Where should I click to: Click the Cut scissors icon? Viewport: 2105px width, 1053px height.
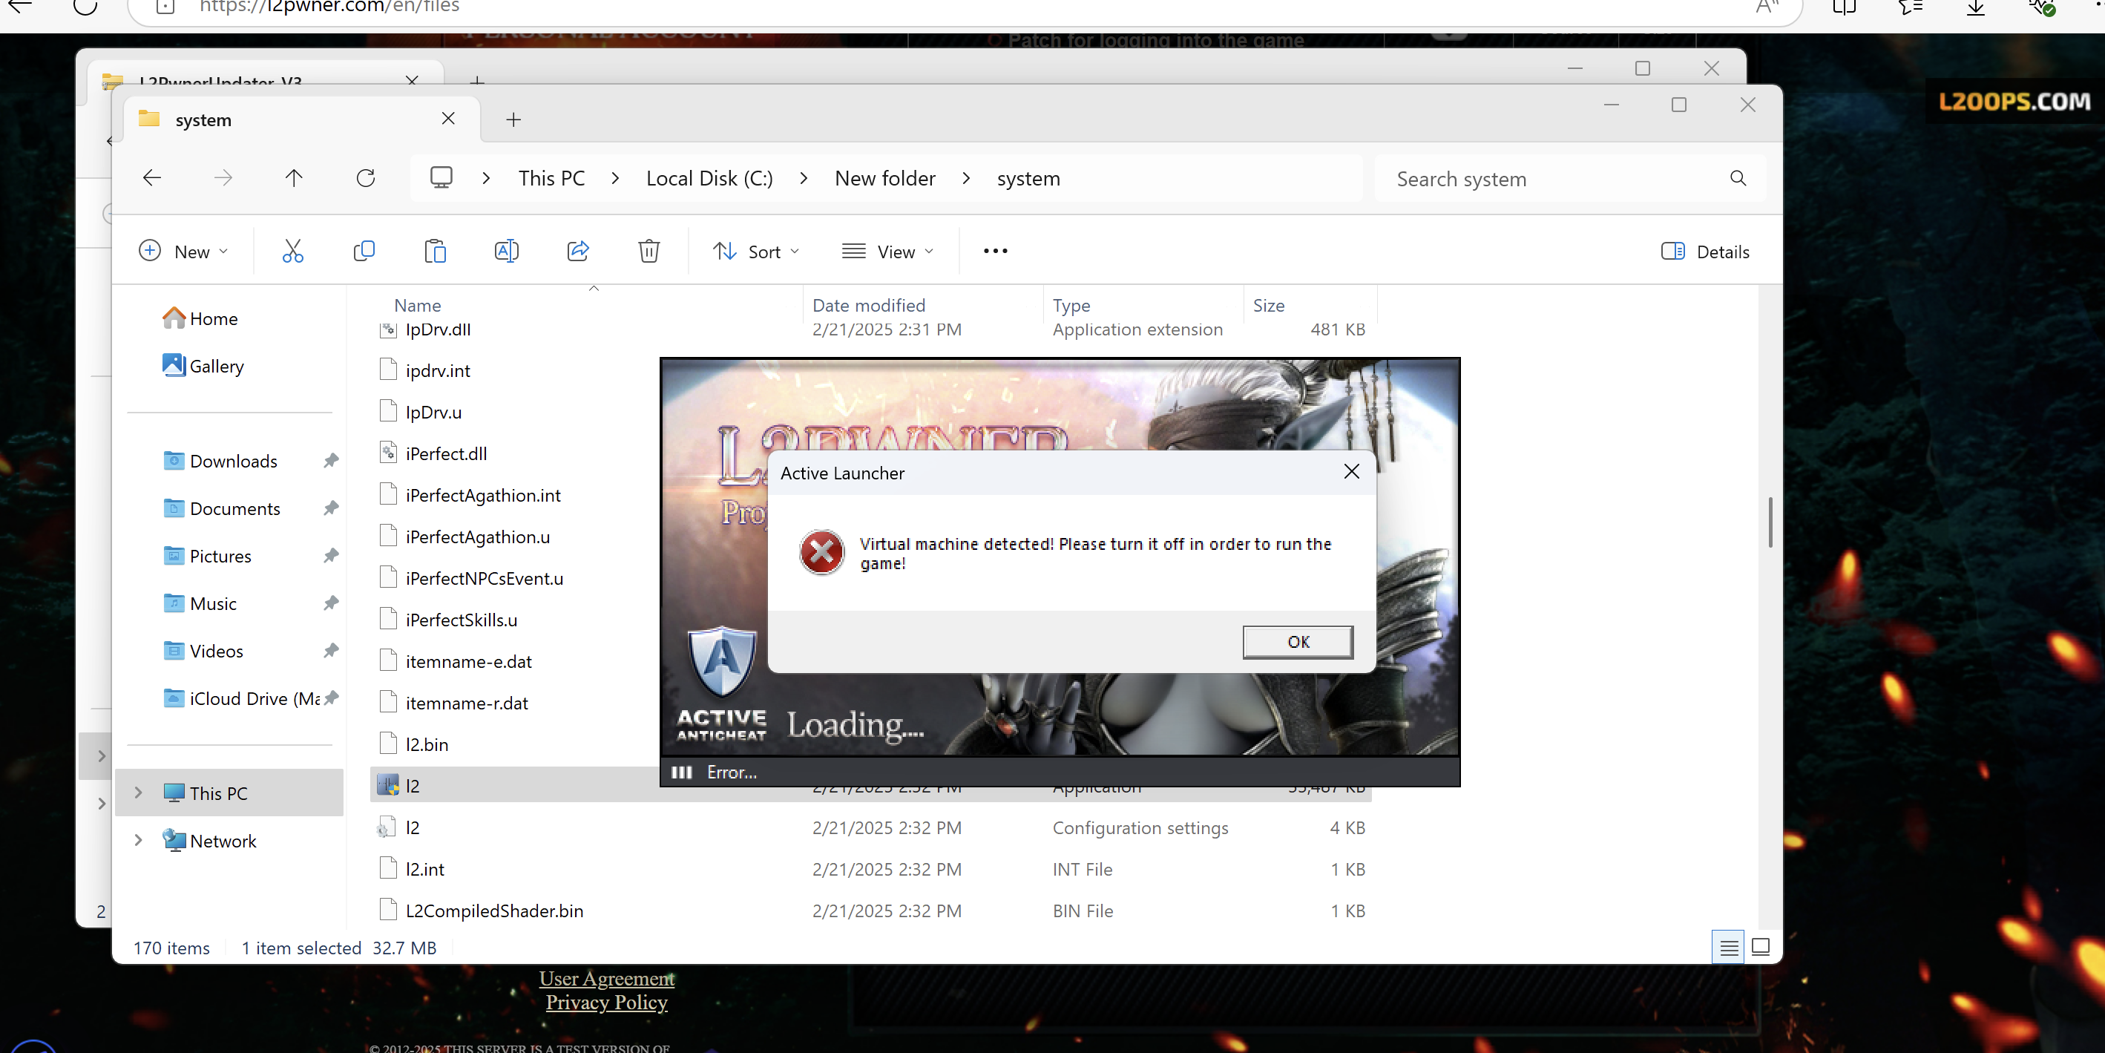[x=292, y=251]
